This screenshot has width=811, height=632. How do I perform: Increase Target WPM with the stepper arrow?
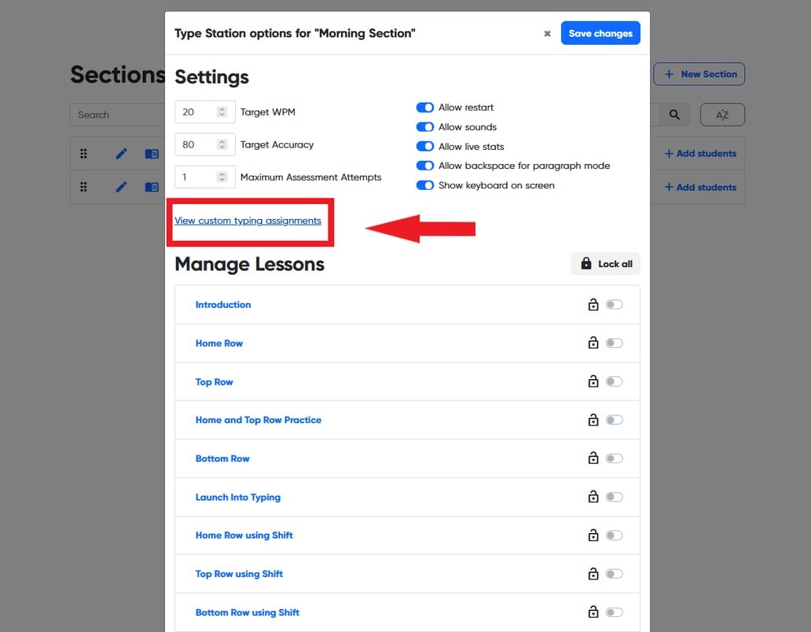click(x=222, y=108)
